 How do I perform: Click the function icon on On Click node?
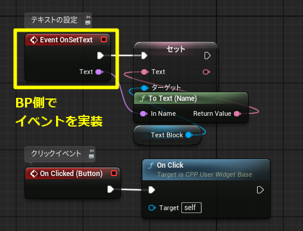(x=151, y=165)
